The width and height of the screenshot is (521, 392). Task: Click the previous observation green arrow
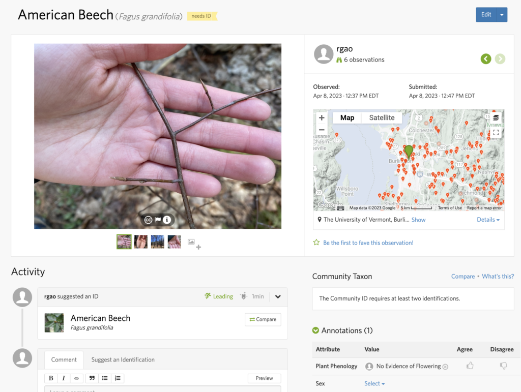pos(486,59)
